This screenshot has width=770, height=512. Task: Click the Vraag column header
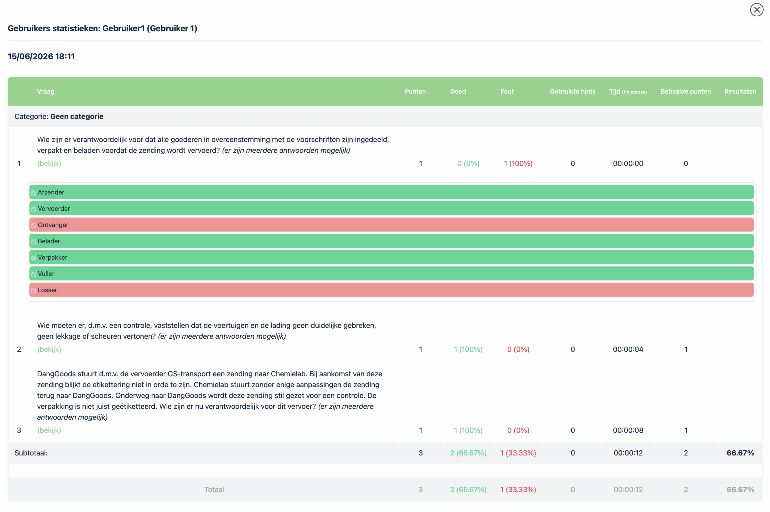(x=46, y=91)
